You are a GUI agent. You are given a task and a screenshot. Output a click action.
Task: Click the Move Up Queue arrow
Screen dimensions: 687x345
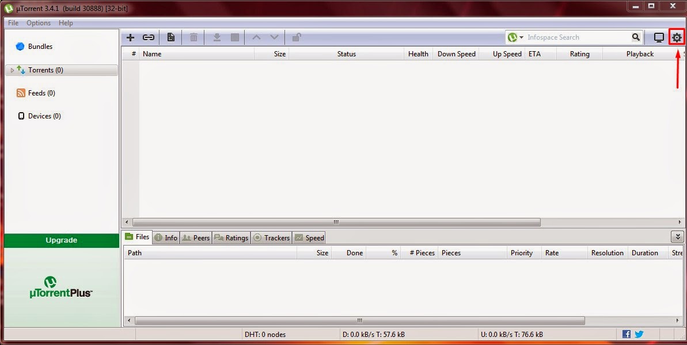(x=256, y=37)
